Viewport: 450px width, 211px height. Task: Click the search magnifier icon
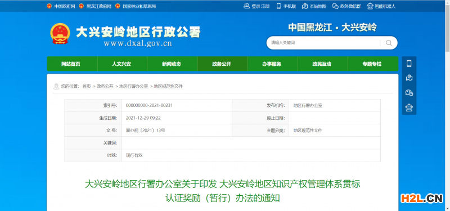click(x=389, y=43)
